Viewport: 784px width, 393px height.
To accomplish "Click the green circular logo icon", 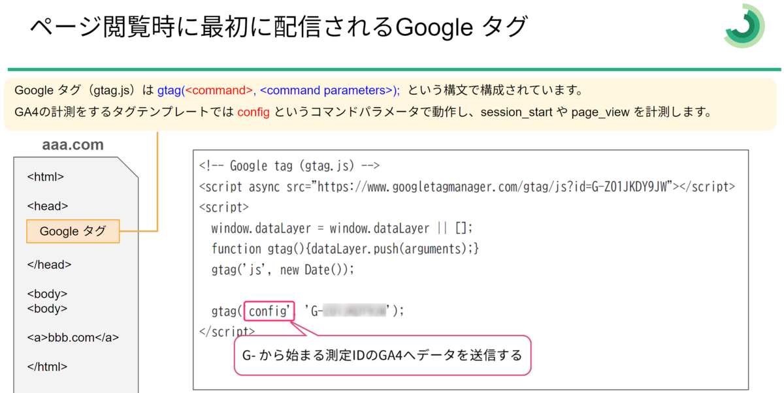I will 745,26.
